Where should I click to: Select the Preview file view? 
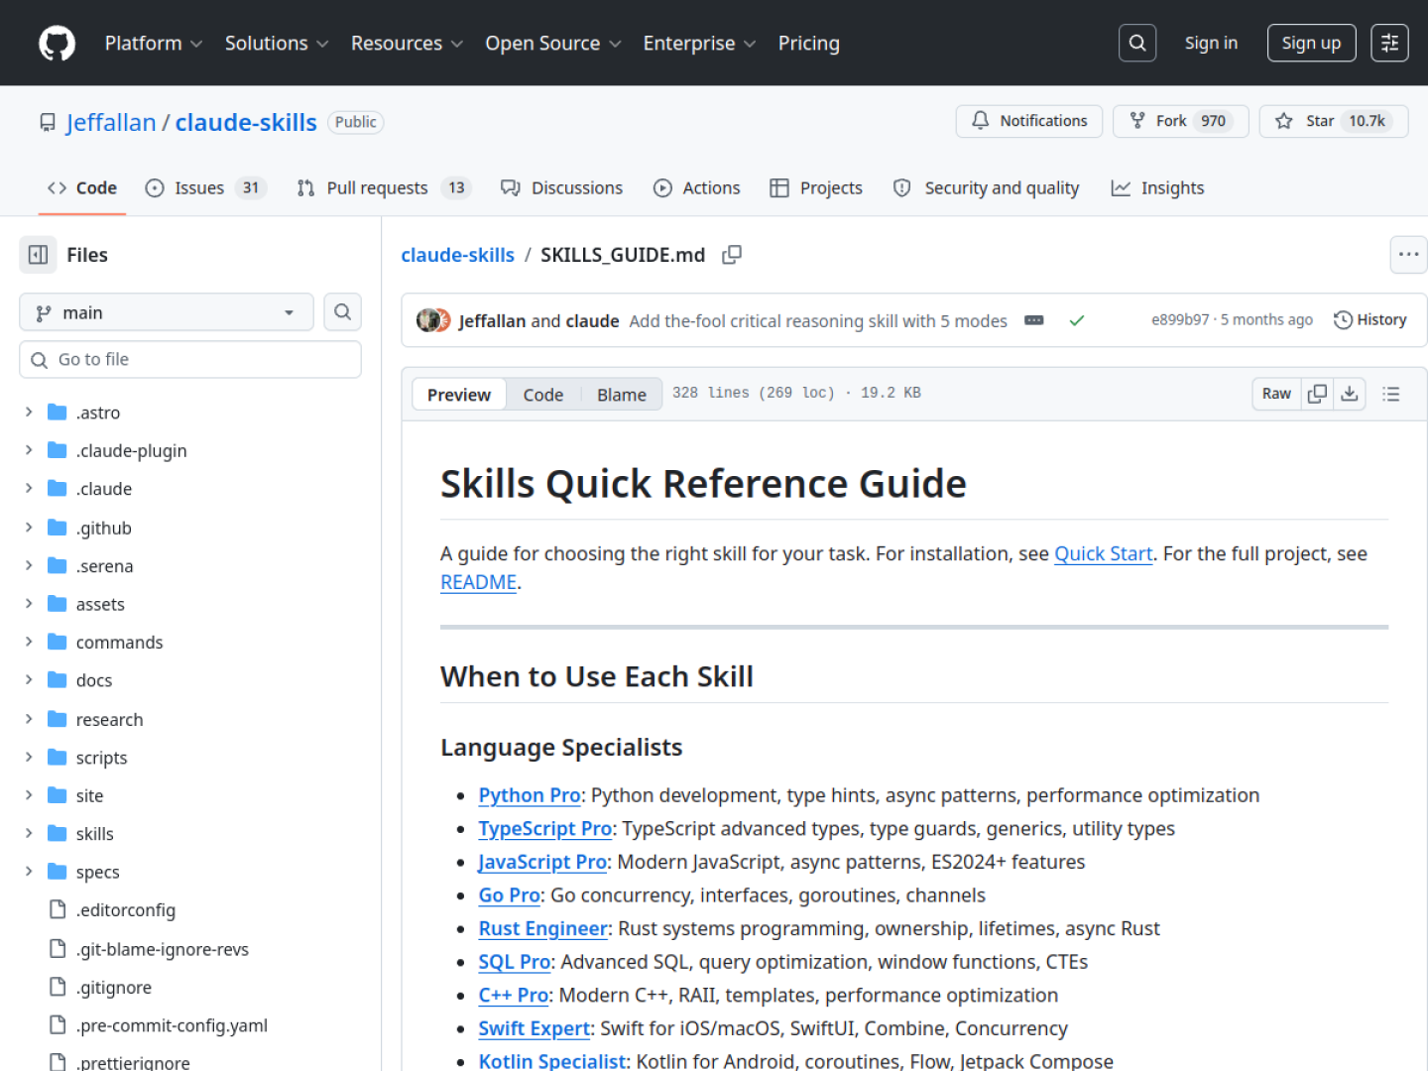coord(459,395)
